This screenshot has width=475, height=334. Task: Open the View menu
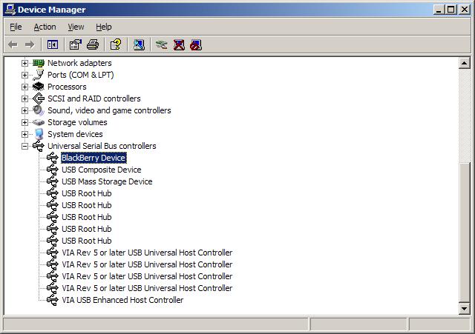click(x=76, y=27)
